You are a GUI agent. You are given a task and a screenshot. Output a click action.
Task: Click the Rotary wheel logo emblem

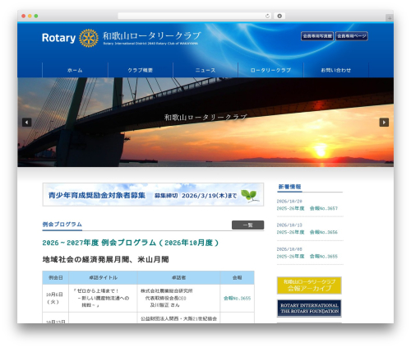click(x=89, y=38)
